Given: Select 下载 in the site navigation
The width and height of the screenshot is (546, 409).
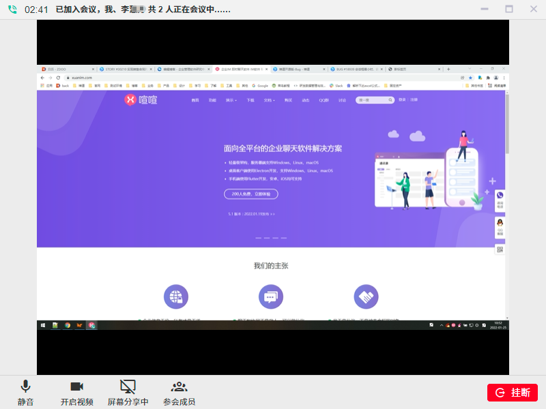Looking at the screenshot, I should (x=250, y=100).
